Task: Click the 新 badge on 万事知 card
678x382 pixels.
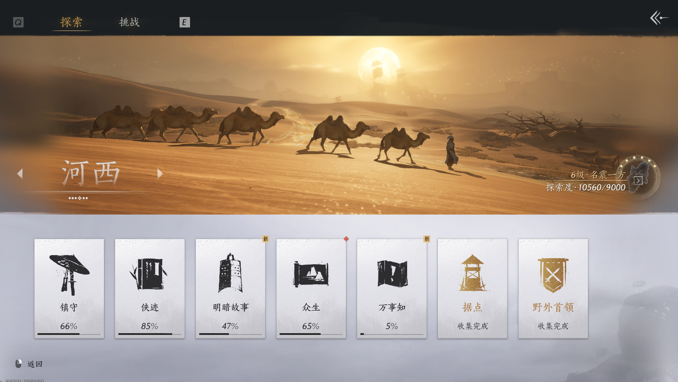Action: tap(427, 239)
